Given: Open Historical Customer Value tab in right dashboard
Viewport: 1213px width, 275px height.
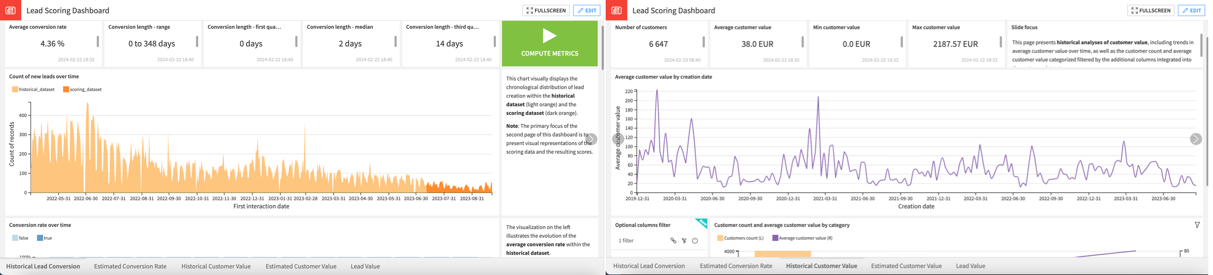Looking at the screenshot, I should [822, 266].
